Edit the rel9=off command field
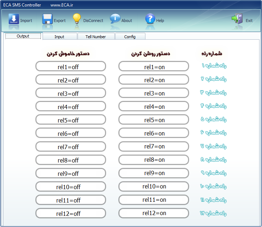 [70, 173]
